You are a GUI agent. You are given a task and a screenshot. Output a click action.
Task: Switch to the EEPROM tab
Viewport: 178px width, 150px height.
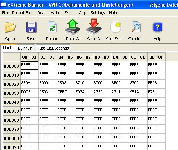[x=26, y=48]
